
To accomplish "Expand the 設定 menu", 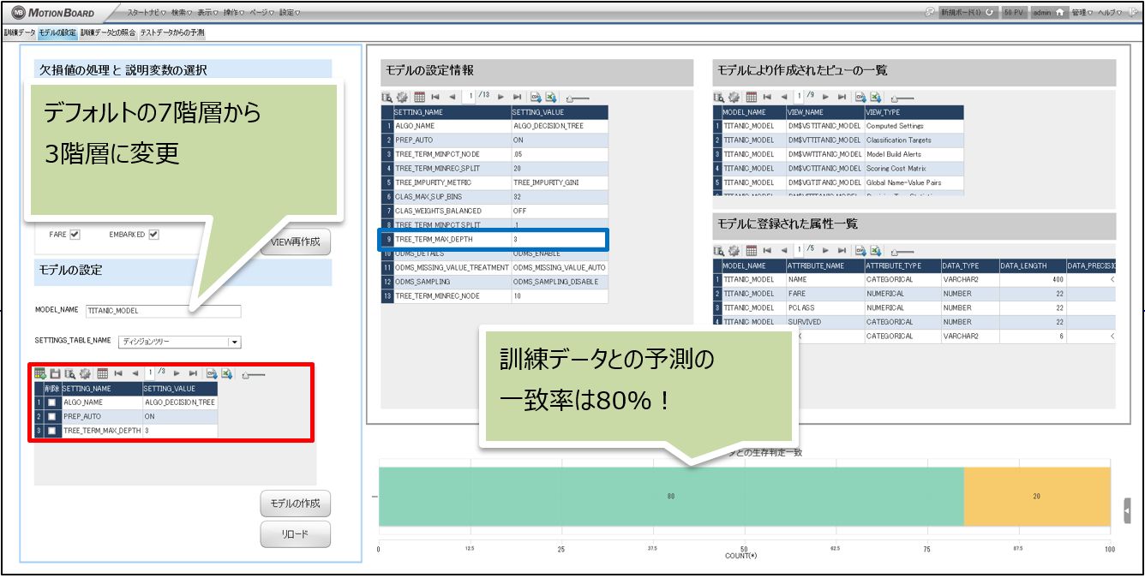I will [x=290, y=13].
